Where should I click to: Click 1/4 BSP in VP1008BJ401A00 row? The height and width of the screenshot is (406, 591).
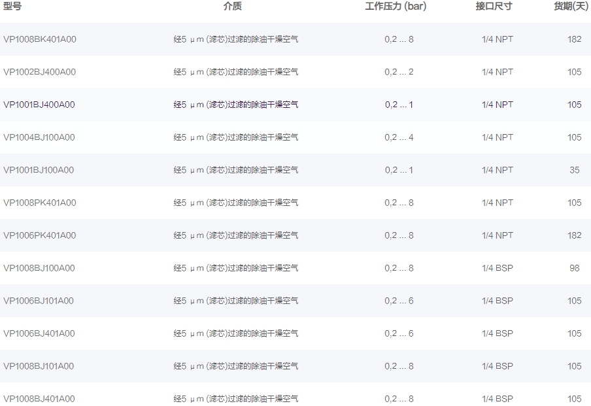(498, 399)
